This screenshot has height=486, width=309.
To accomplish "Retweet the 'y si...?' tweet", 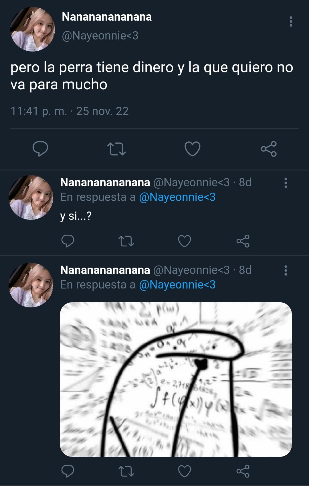I will [x=126, y=241].
